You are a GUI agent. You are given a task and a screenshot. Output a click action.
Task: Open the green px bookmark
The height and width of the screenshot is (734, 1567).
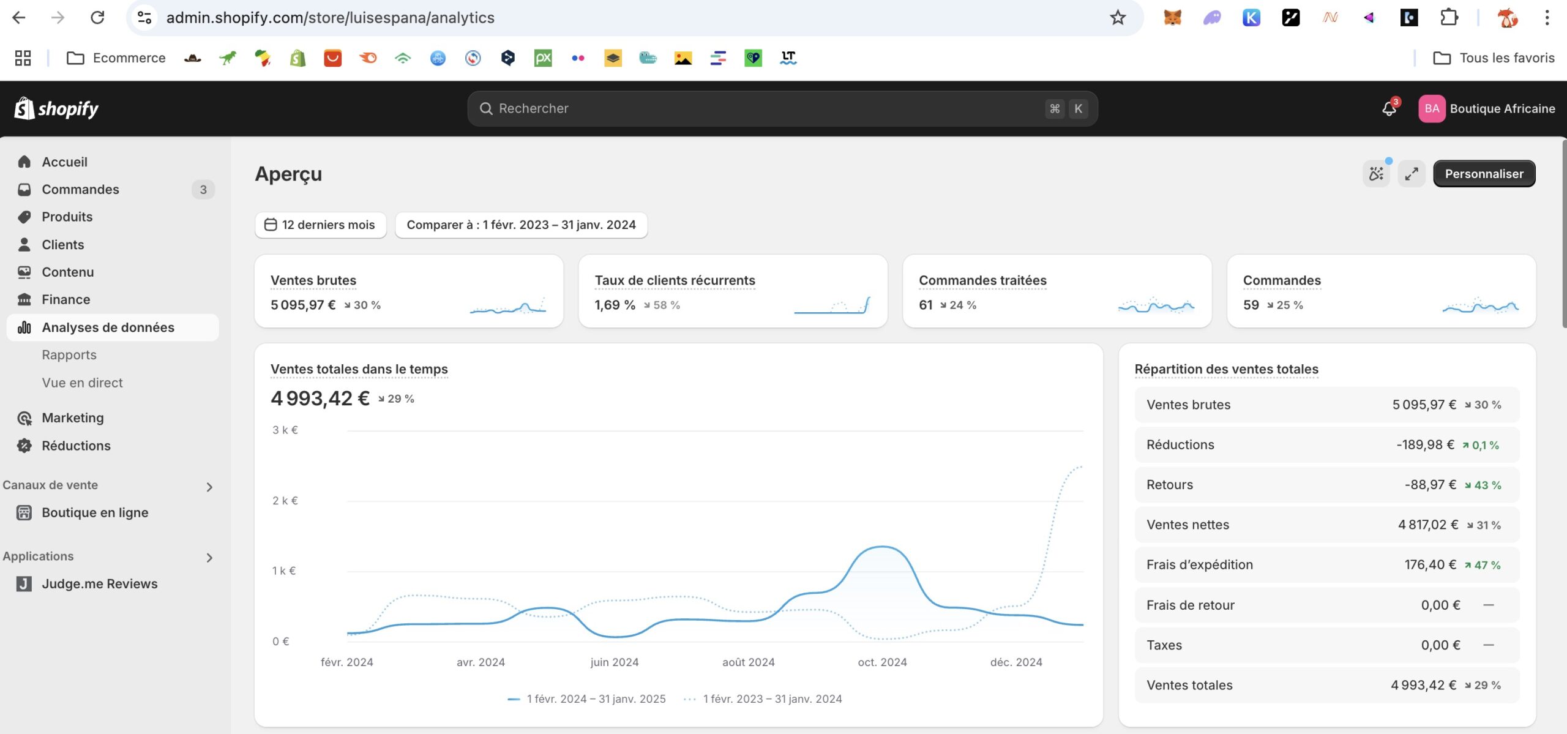coord(543,58)
